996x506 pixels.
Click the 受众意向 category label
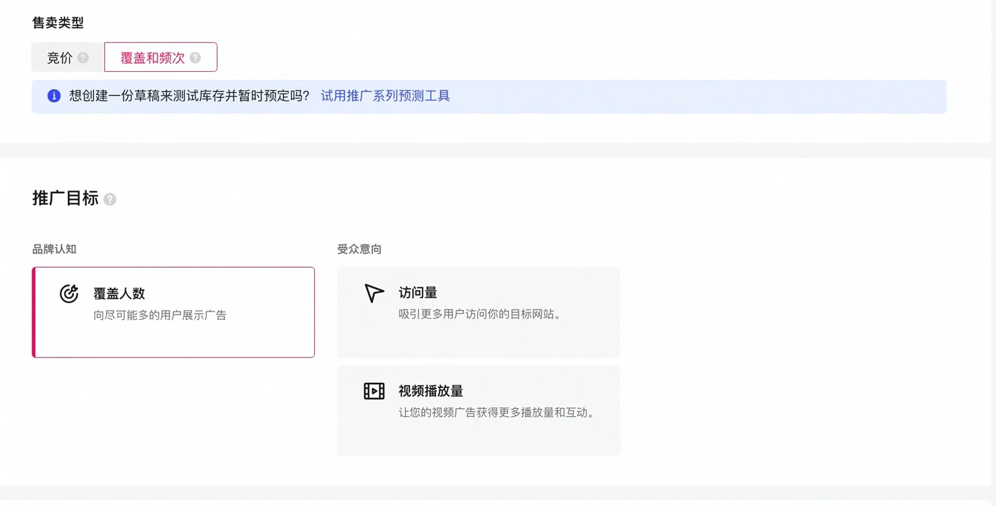[x=359, y=249]
